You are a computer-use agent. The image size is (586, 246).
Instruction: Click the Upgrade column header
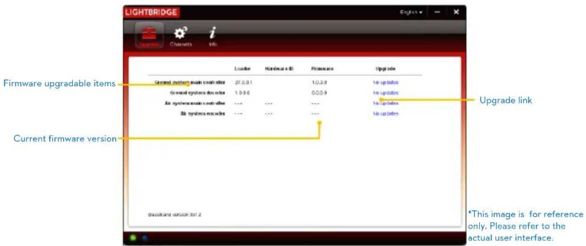pos(386,69)
